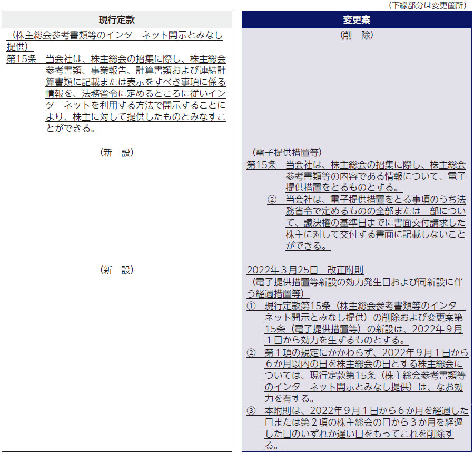Click item ③ 本附則は、2022年9月1日から
The image size is (474, 453).
(358, 411)
